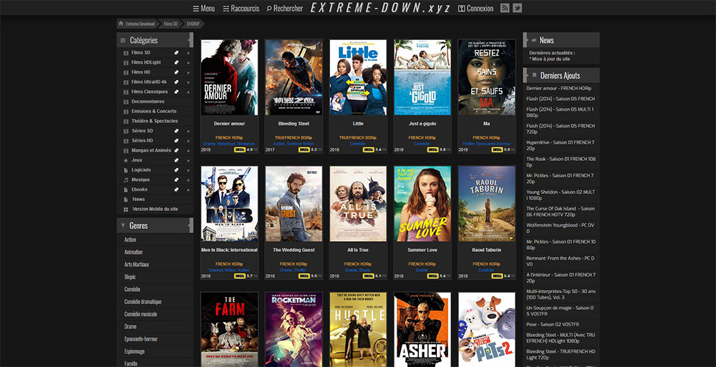Click 'Thriller, Epouvante-horreur' genres under Ma

pos(487,144)
